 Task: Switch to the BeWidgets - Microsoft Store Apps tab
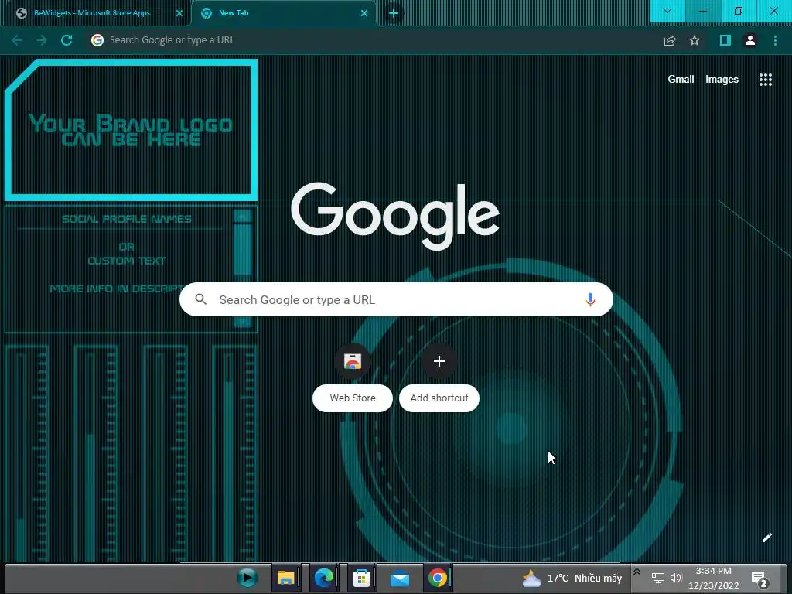point(95,13)
